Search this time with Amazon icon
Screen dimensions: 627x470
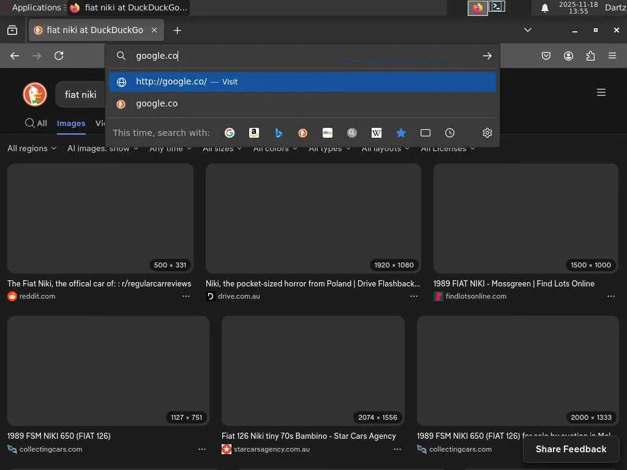pyautogui.click(x=254, y=133)
